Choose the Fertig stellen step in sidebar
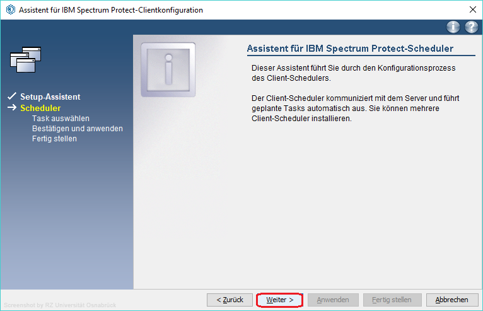 tap(54, 139)
